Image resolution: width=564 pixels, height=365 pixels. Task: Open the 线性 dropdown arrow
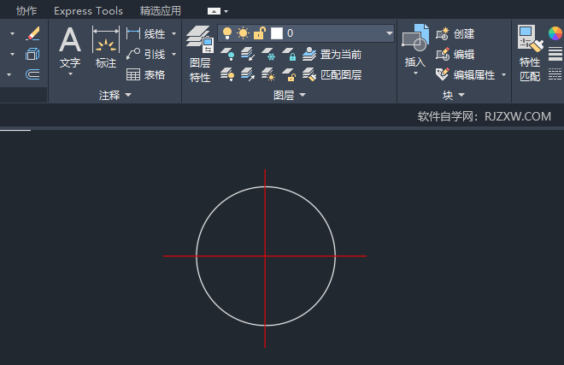click(174, 34)
